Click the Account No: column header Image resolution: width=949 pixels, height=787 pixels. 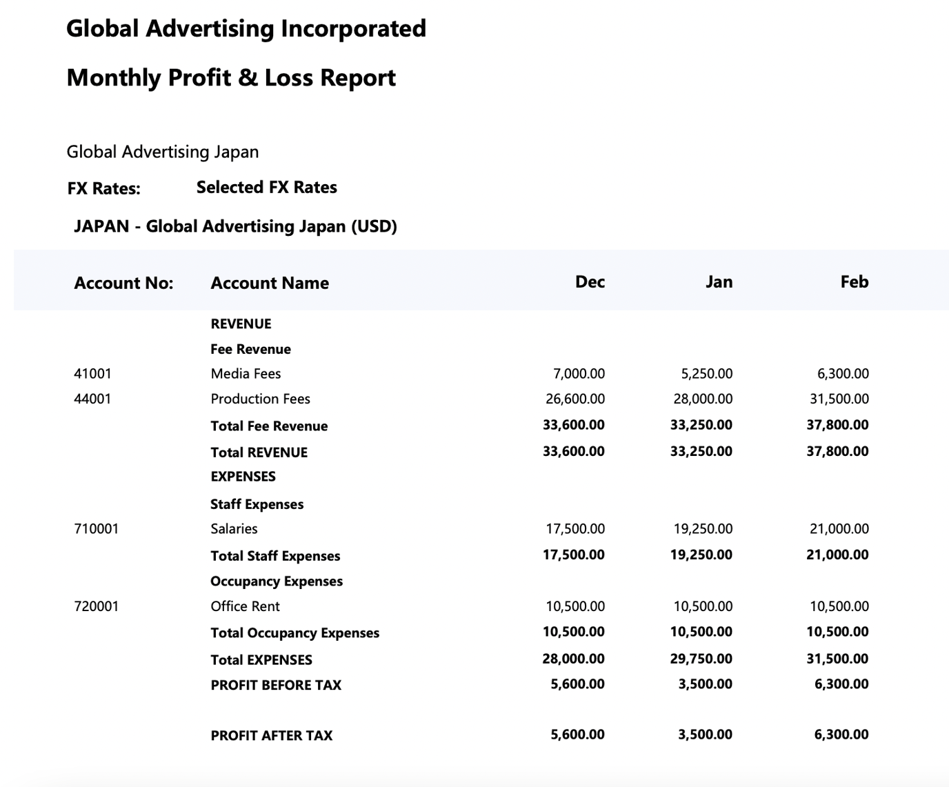pyautogui.click(x=123, y=283)
